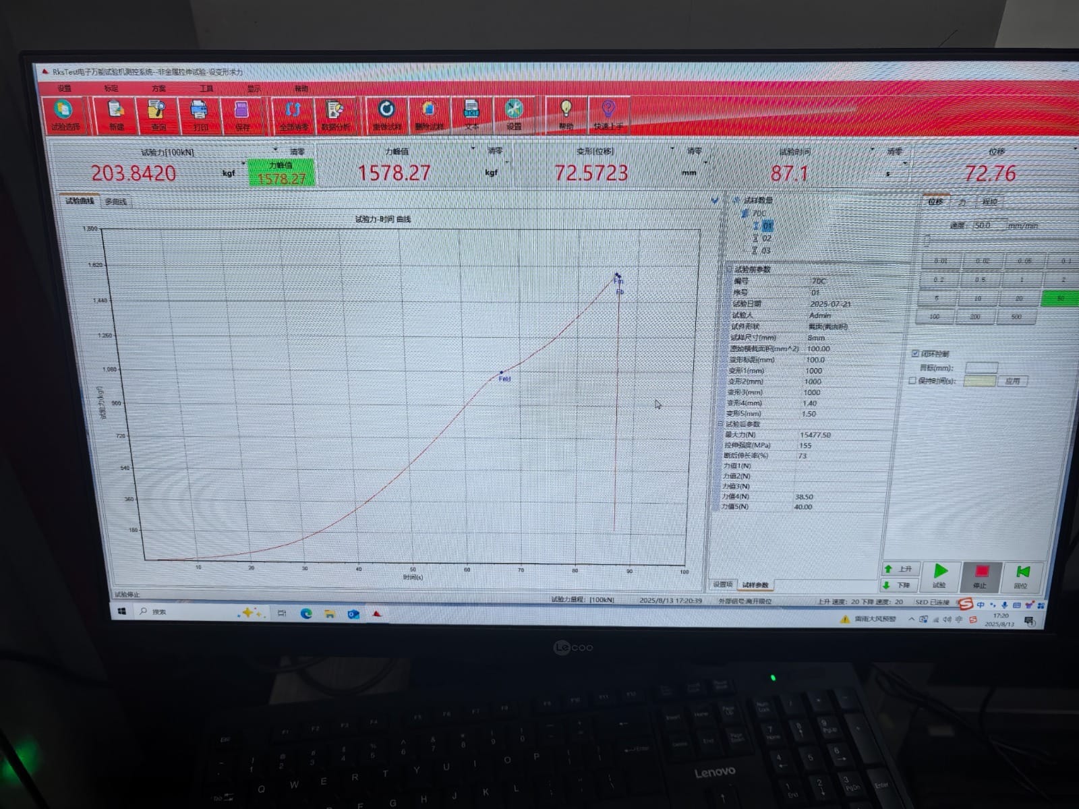
Task: Switch to the 试验曲线 tab
Action: (80, 201)
